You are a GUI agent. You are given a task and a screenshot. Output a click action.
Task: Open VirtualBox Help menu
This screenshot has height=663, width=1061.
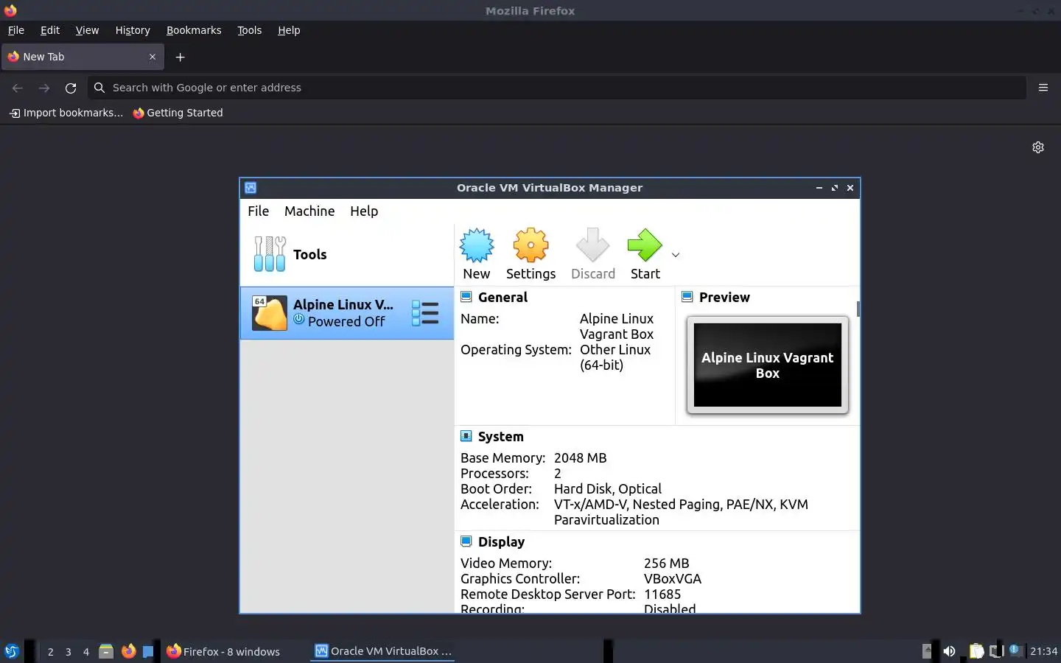click(364, 211)
